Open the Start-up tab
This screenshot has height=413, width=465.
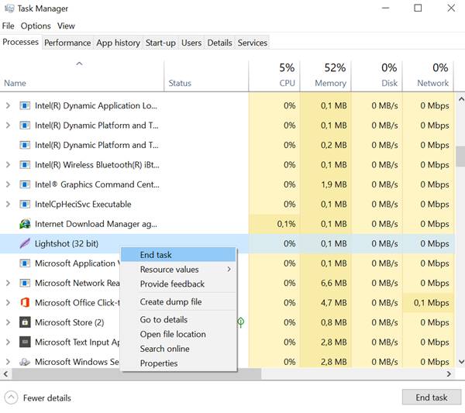coord(160,43)
